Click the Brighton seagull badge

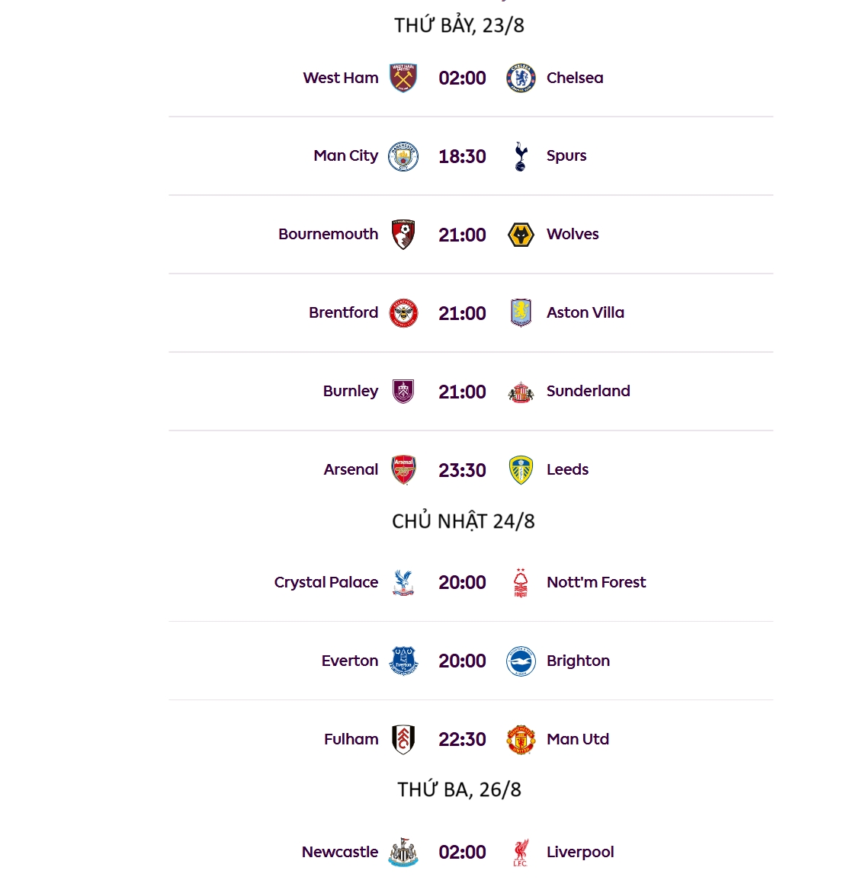coord(521,661)
